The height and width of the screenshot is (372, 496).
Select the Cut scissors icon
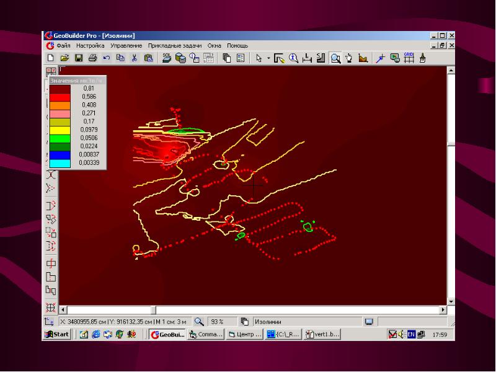pos(134,58)
